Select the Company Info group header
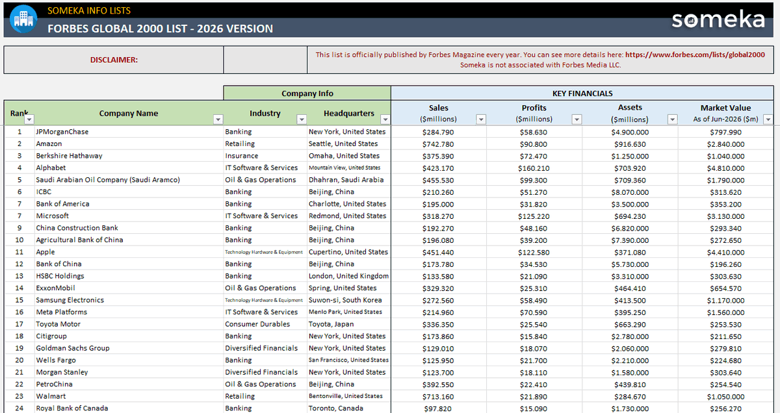This screenshot has width=780, height=413. point(307,94)
